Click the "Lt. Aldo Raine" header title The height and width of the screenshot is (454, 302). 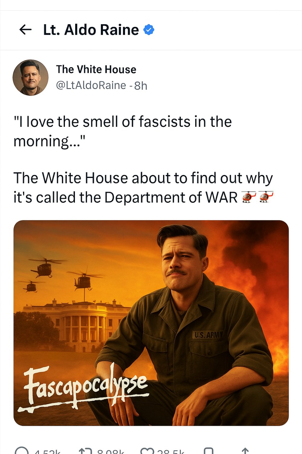[91, 30]
